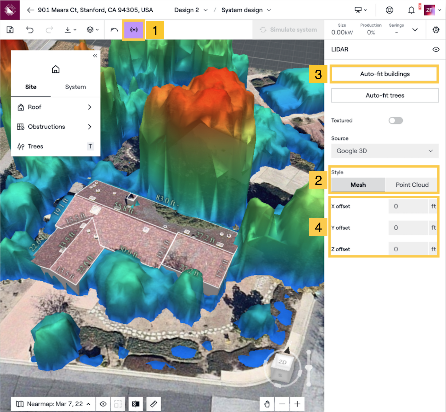Activate the LIDAR tool in the toolbar
This screenshot has height=412, width=446.
[x=134, y=29]
